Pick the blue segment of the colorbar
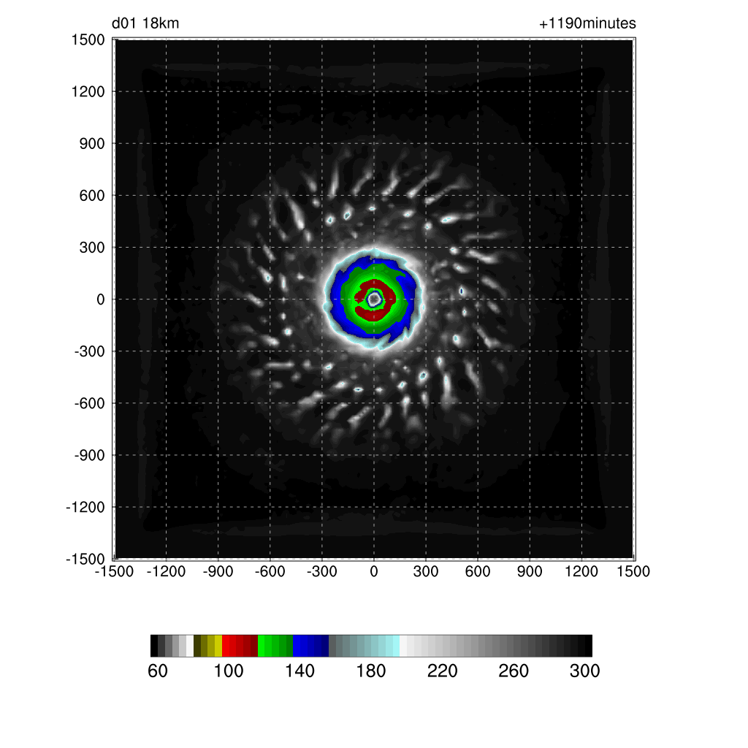 pyautogui.click(x=311, y=646)
